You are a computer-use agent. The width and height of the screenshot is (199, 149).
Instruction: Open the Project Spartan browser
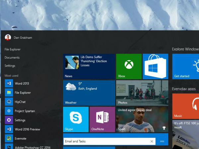[x=25, y=111]
